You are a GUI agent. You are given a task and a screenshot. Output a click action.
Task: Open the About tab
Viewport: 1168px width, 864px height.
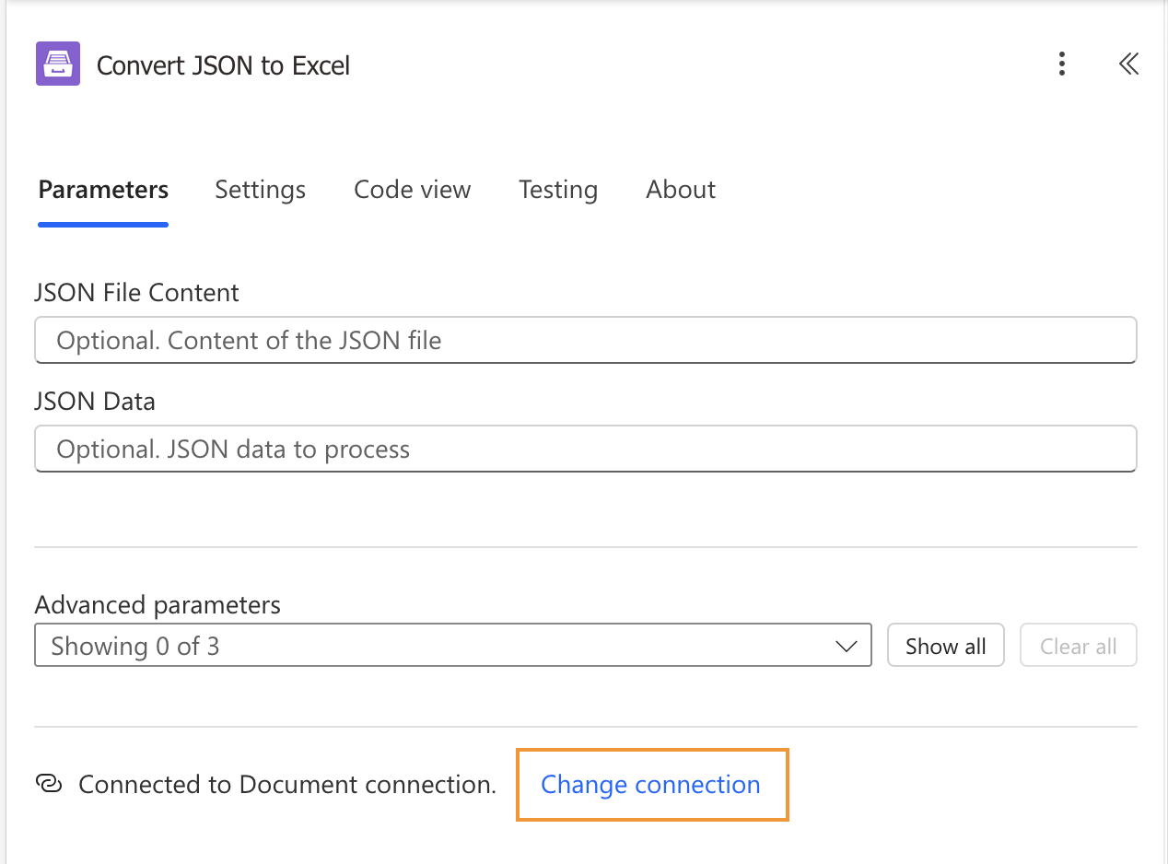(x=680, y=190)
